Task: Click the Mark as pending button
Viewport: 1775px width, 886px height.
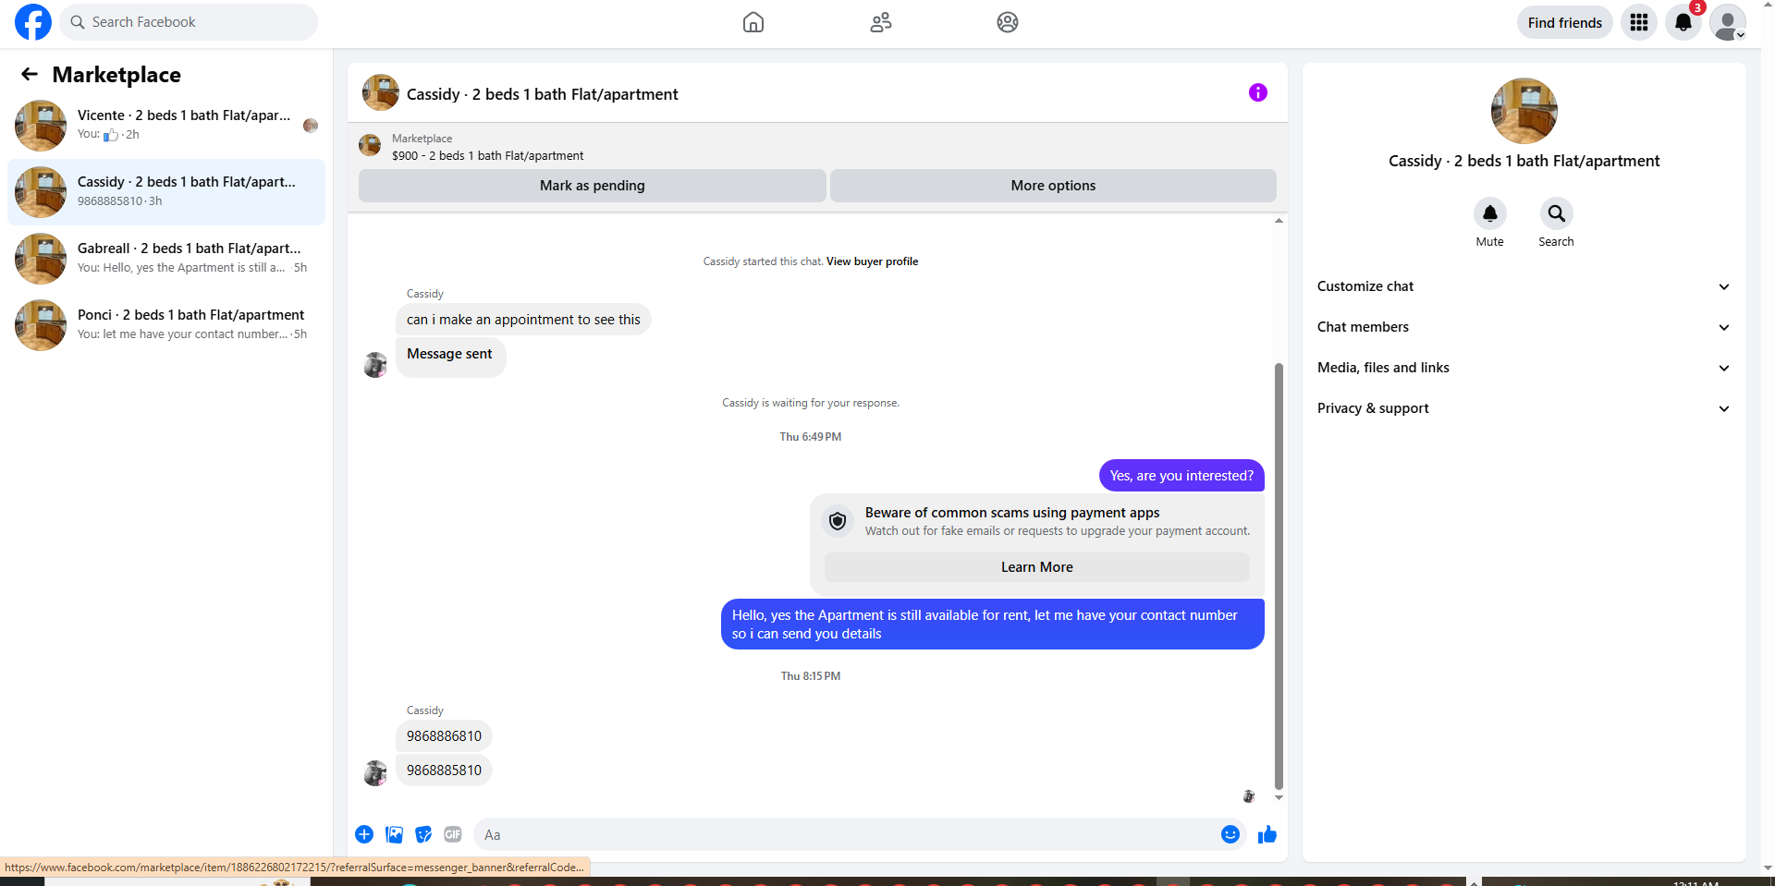Action: click(593, 186)
